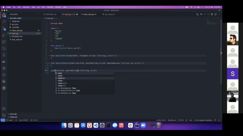The width and height of the screenshot is (243, 136).
Task: Unfold the SearchInFile function
Action: [49, 56]
